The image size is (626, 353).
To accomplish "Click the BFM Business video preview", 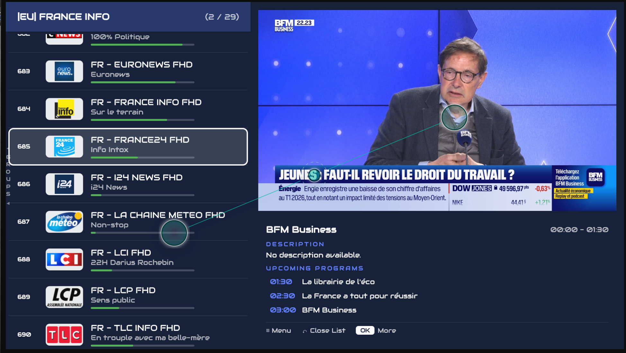I will tap(437, 110).
